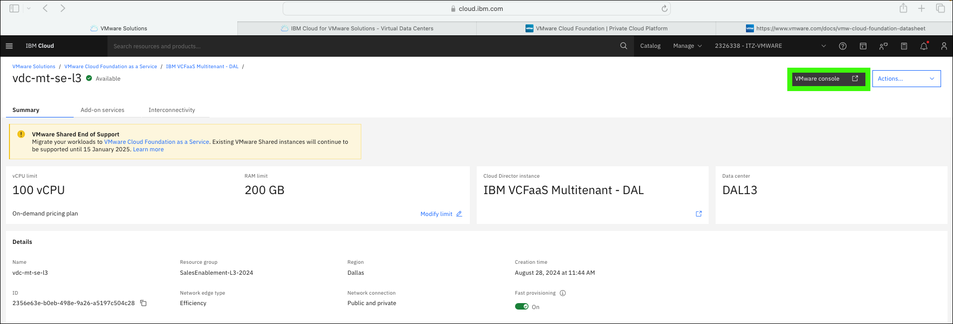Click the 200 GB RAM limit value

[265, 190]
